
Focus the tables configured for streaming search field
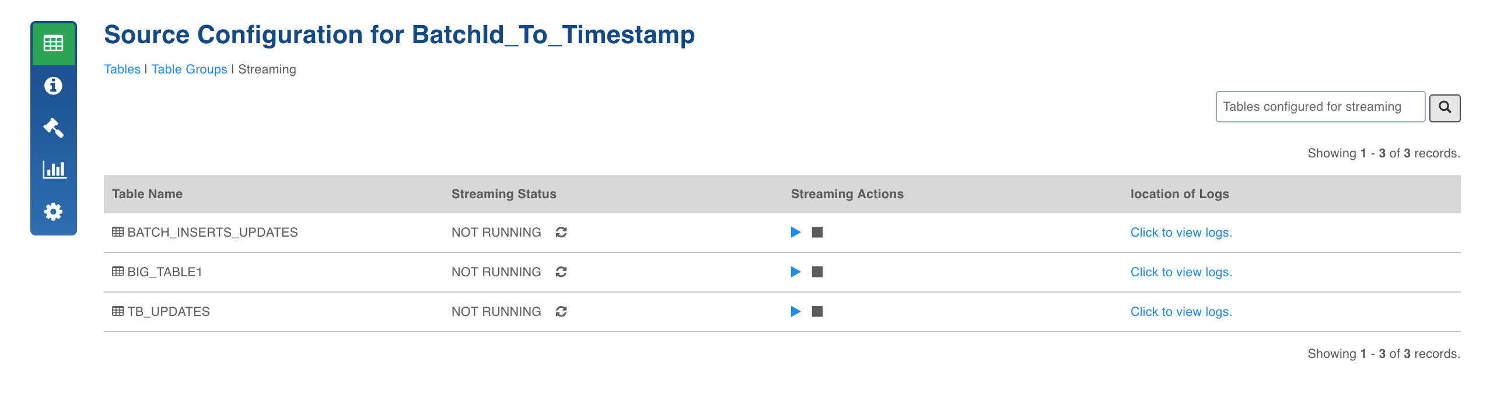(1320, 107)
